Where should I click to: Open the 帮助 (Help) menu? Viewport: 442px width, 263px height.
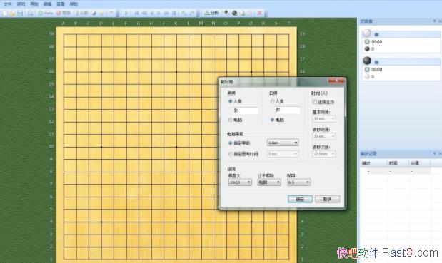click(x=74, y=4)
